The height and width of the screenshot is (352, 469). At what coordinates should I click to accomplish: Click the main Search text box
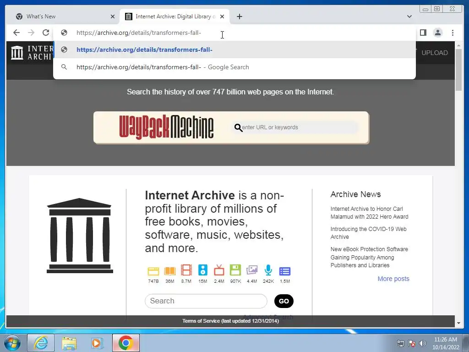click(x=206, y=301)
